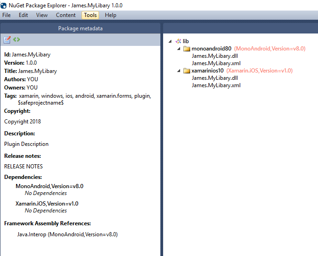The width and height of the screenshot is (318, 256).
Task: Click the Version value 1.0.0
Action: pyautogui.click(x=31, y=63)
